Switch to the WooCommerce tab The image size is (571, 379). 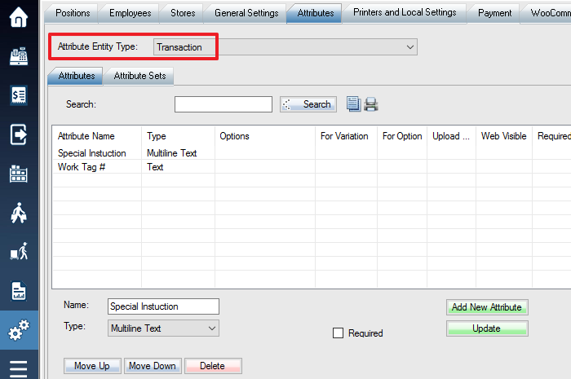point(547,13)
